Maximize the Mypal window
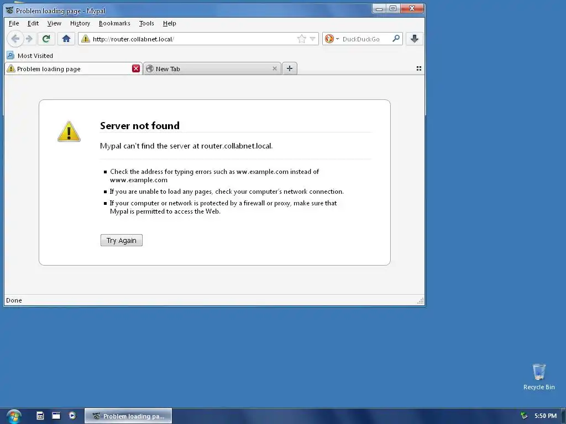This screenshot has height=424, width=566. tap(393, 9)
